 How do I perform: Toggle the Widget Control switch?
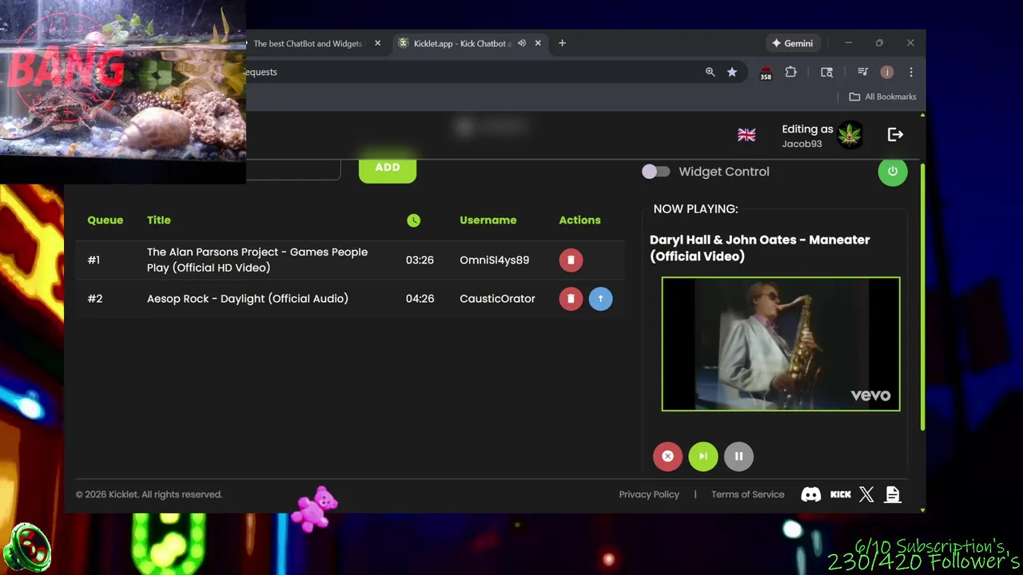pos(655,172)
